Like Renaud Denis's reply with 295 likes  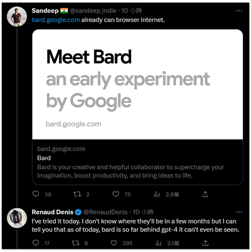(114, 243)
